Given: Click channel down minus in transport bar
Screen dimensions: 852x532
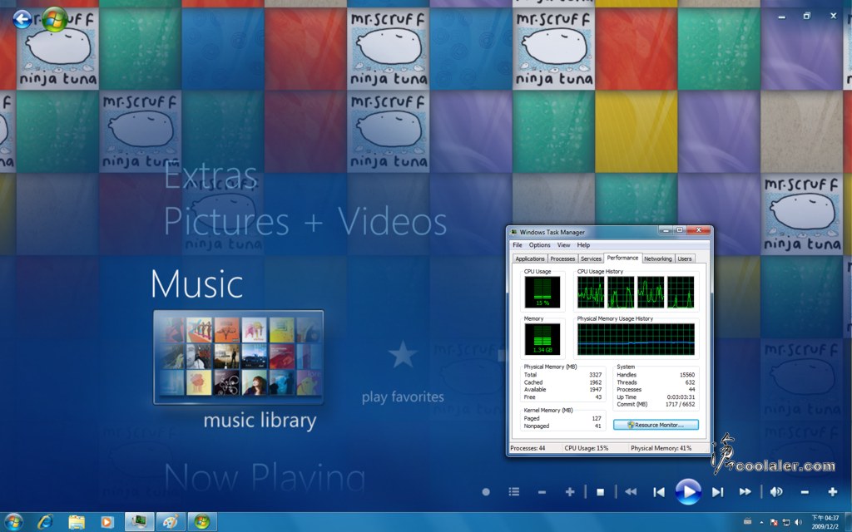Looking at the screenshot, I should [542, 492].
